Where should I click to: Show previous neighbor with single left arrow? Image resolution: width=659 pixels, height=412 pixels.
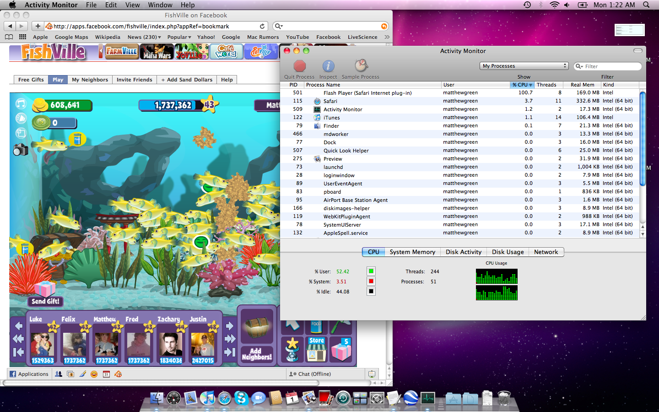pyautogui.click(x=19, y=325)
